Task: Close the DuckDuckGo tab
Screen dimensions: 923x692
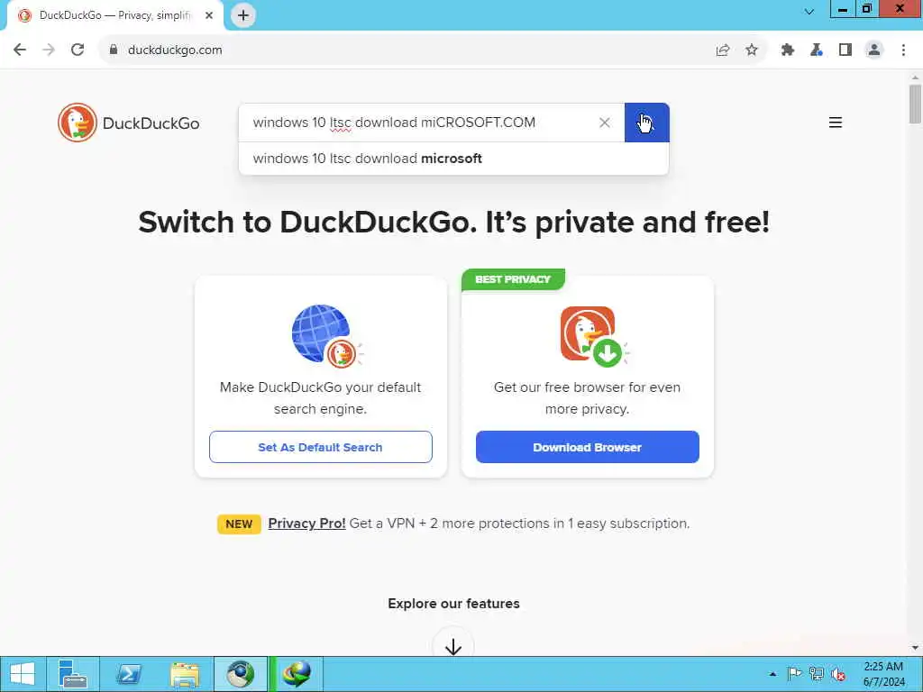Action: [209, 15]
